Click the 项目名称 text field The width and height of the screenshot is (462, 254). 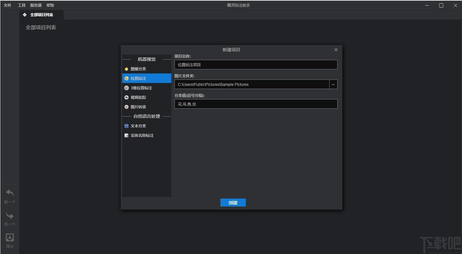pyautogui.click(x=256, y=65)
